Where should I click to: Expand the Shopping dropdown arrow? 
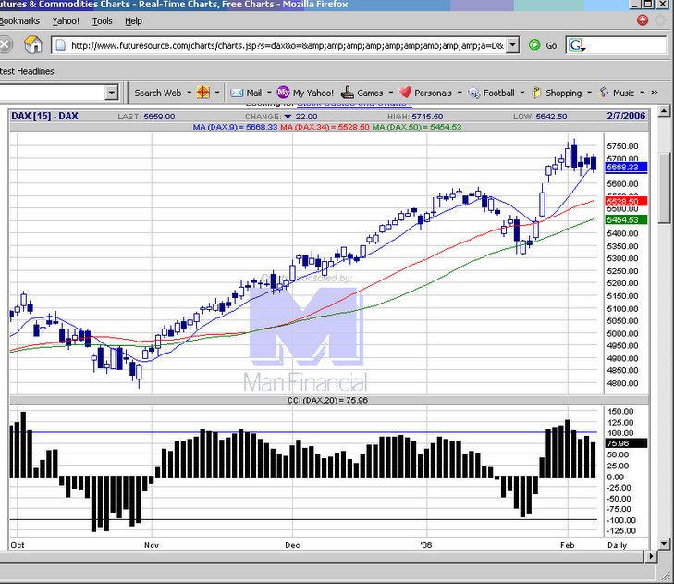589,93
